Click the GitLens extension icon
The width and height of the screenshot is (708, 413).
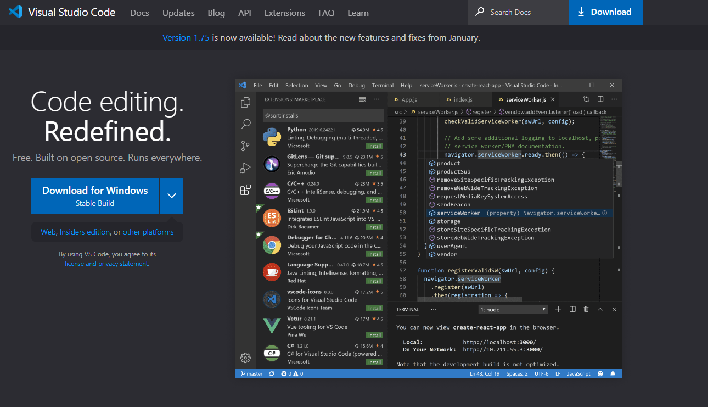pos(272,164)
